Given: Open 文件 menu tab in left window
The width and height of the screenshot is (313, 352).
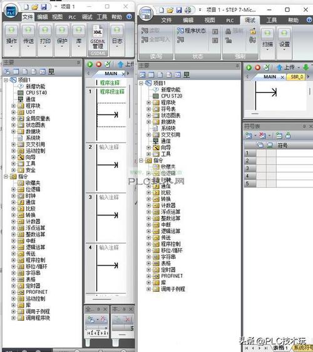Looking at the screenshot, I should pos(28,17).
